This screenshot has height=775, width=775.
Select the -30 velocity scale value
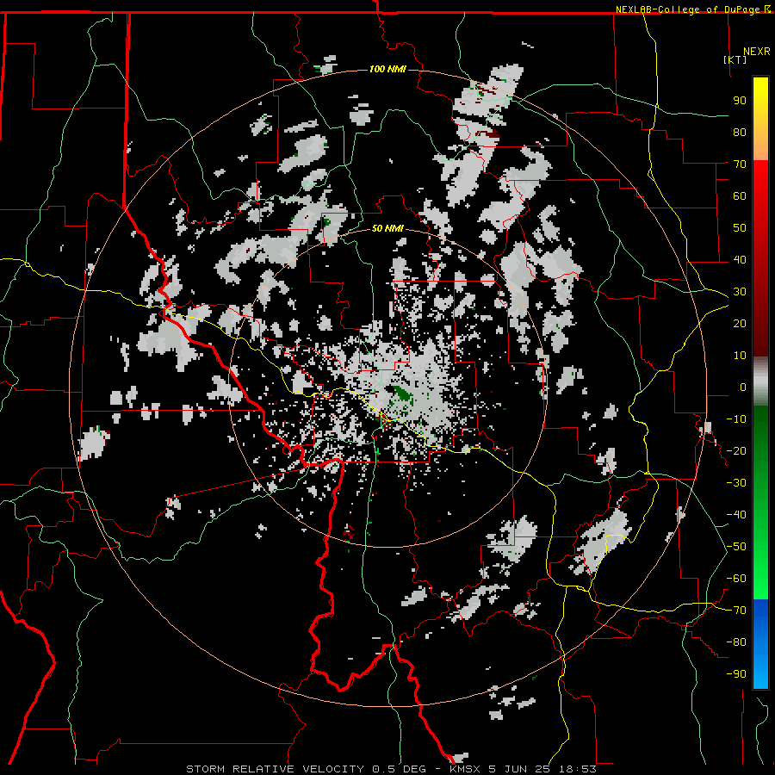tap(736, 483)
